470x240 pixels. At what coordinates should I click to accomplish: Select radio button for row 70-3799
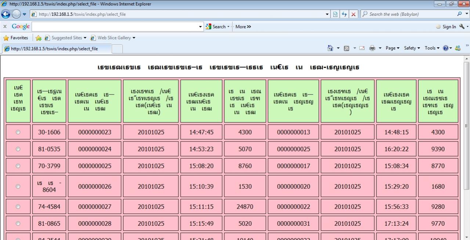18,166
